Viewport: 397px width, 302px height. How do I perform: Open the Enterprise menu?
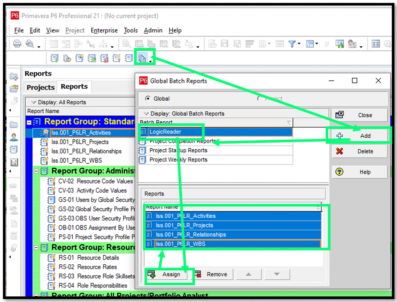pos(104,30)
